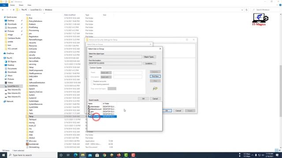Open Task View on the taskbar

(68, 155)
